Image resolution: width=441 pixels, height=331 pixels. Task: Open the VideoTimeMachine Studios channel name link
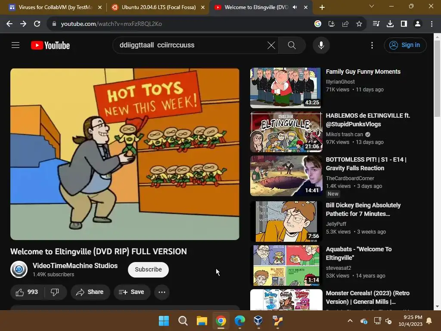click(x=75, y=265)
